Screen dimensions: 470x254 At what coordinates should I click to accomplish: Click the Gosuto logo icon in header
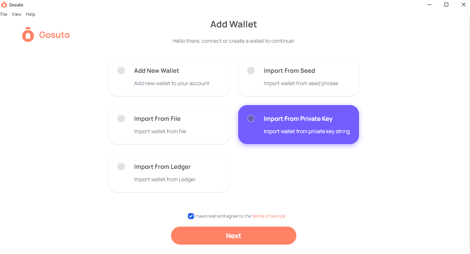[x=28, y=35]
